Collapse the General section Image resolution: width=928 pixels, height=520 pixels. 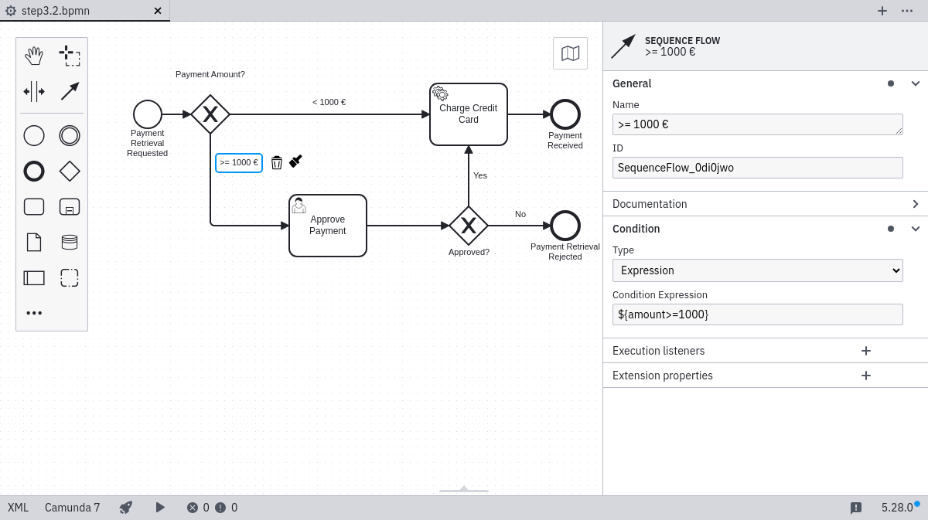coord(916,83)
